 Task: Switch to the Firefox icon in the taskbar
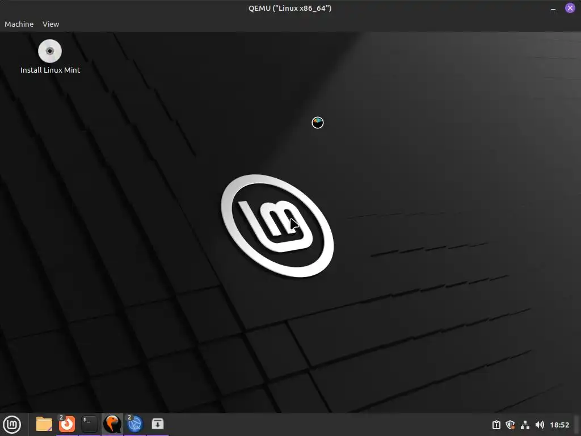[67, 424]
